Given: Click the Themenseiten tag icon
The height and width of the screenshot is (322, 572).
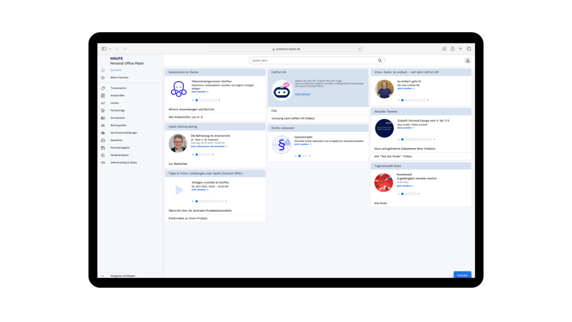Looking at the screenshot, I should 103,88.
